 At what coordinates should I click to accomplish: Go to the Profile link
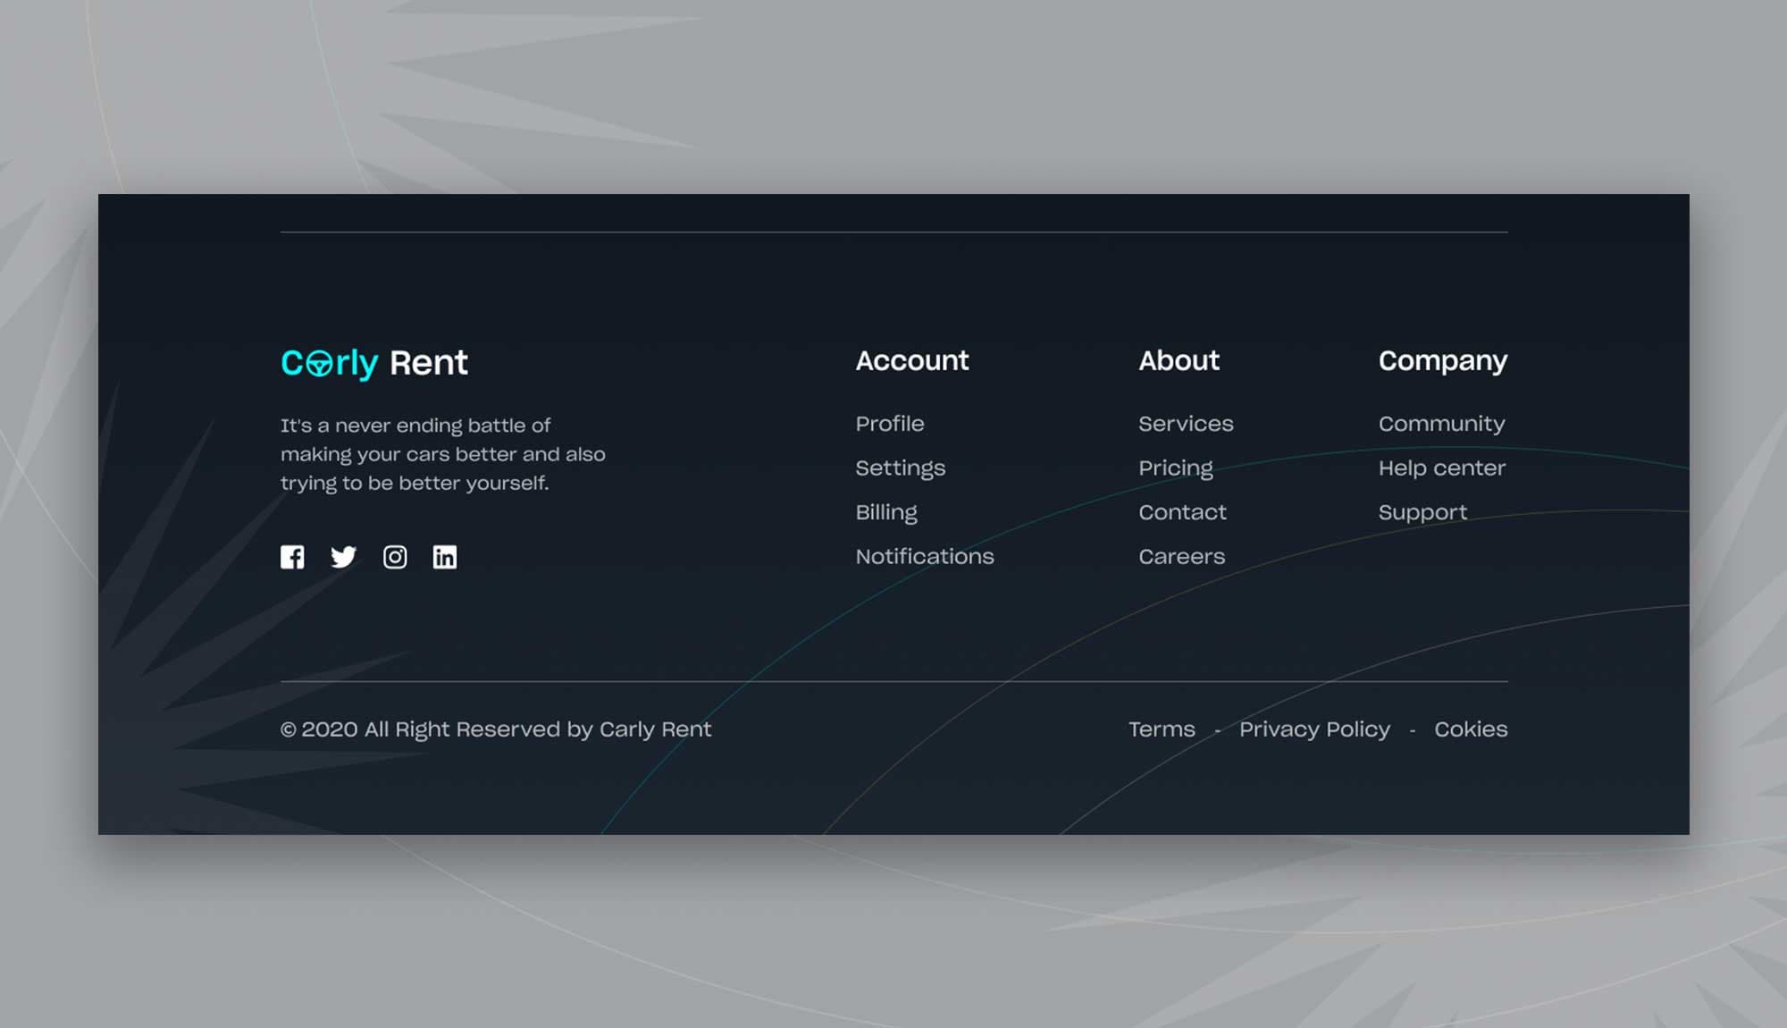890,424
